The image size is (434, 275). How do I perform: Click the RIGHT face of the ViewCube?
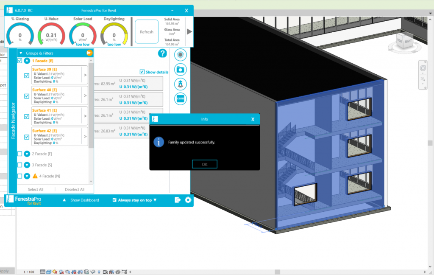[x=408, y=42]
